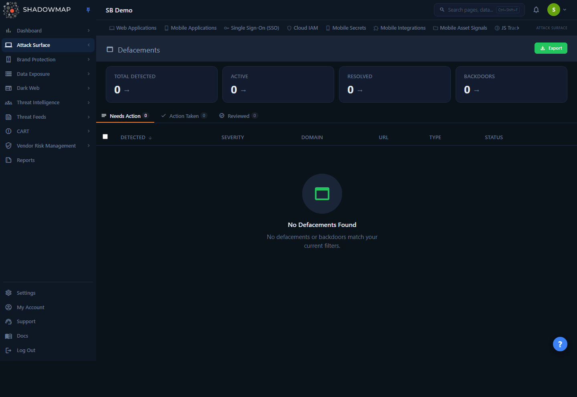Open the notifications bell
577x397 pixels.
(x=536, y=10)
